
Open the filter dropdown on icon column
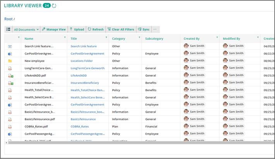tap(19, 37)
